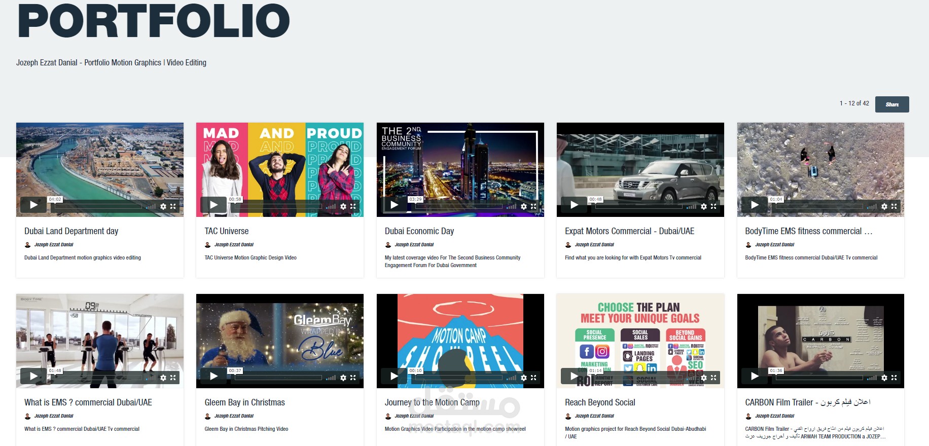The height and width of the screenshot is (446, 929).
Task: Play the CARBON Film Trailer video
Action: click(755, 376)
